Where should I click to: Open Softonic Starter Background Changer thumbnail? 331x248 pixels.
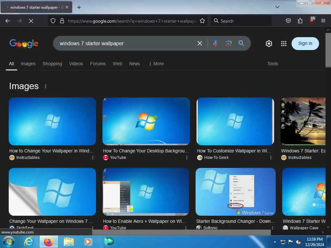[x=236, y=192]
